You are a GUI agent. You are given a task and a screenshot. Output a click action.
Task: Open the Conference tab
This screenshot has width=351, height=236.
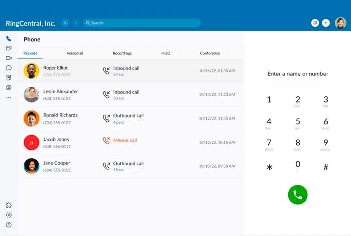tap(210, 53)
